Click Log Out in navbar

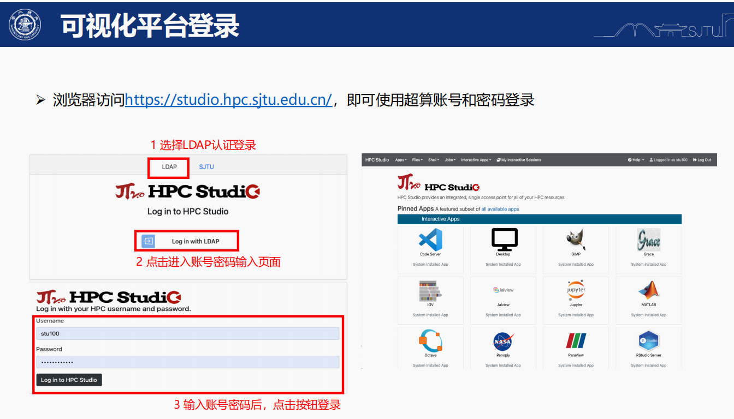click(702, 160)
